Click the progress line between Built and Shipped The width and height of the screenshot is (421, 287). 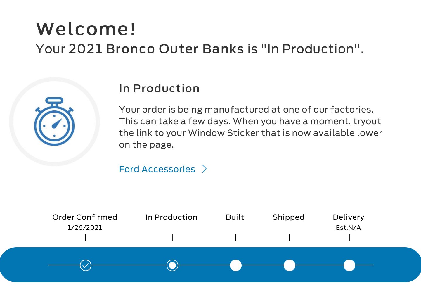click(263, 265)
